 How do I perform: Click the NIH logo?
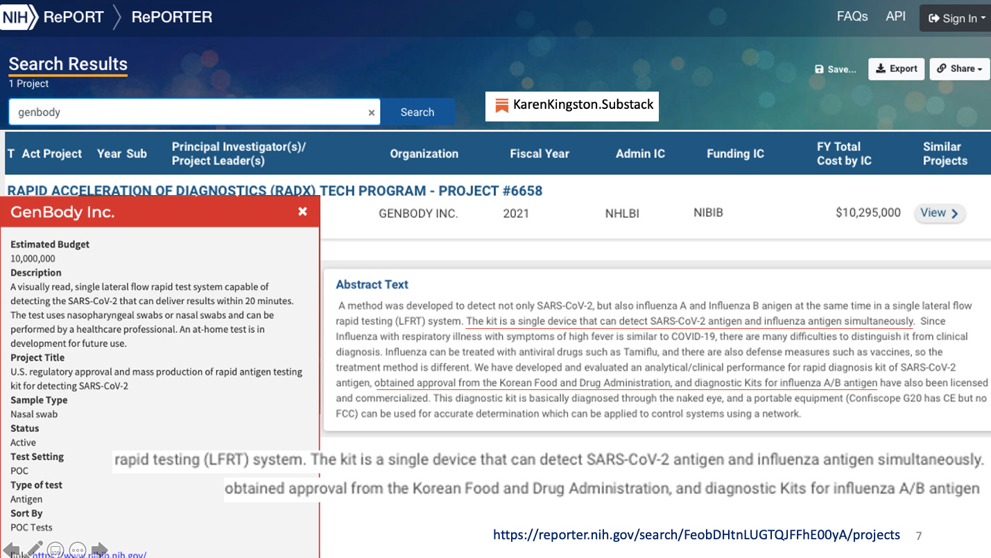click(x=19, y=17)
